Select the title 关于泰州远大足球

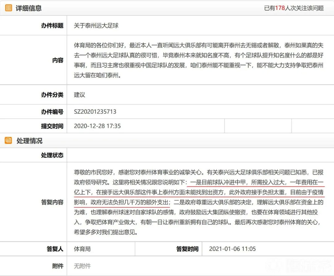tap(96, 26)
